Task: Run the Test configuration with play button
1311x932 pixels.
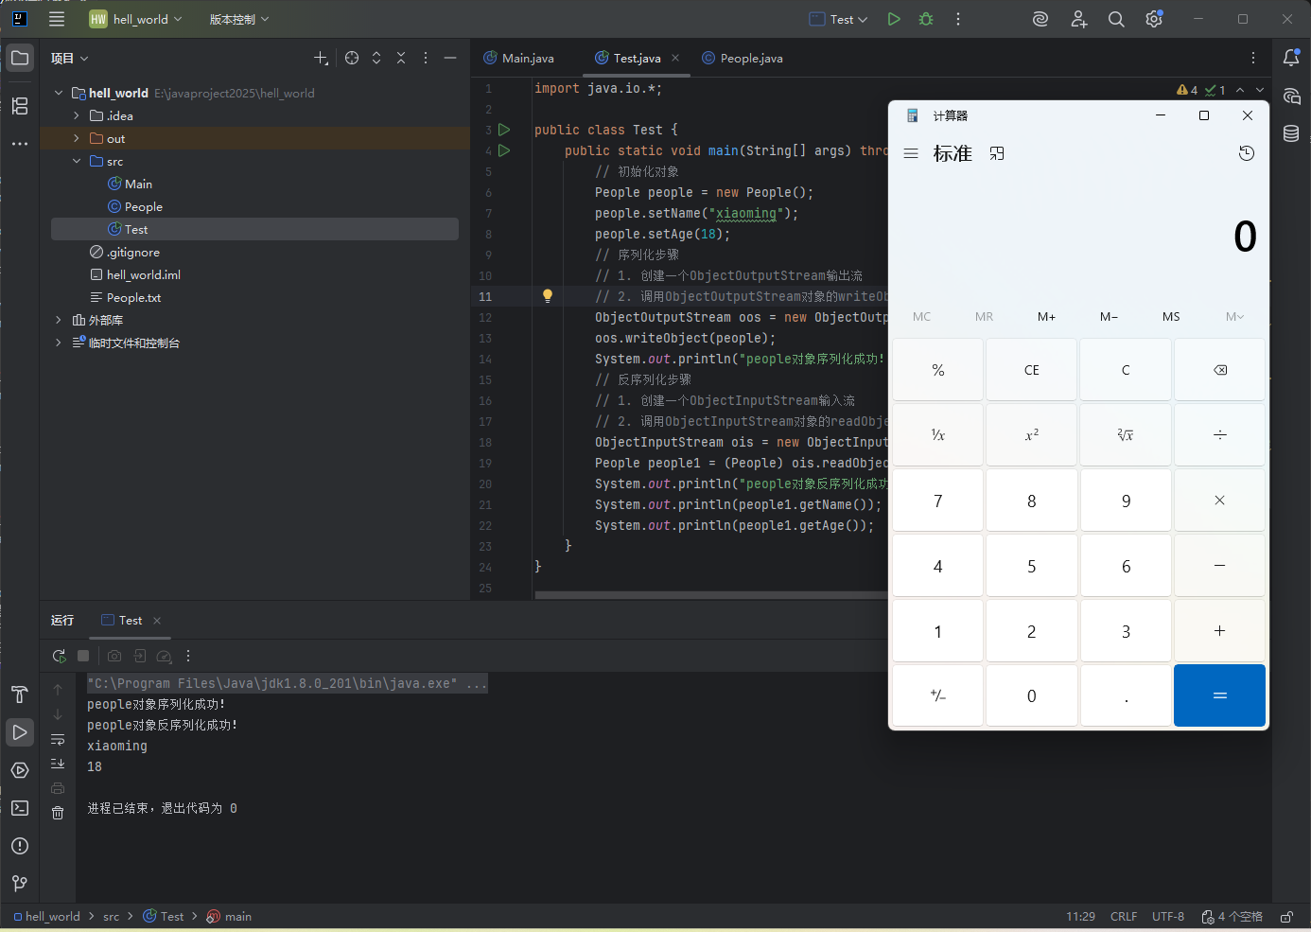Action: (894, 19)
